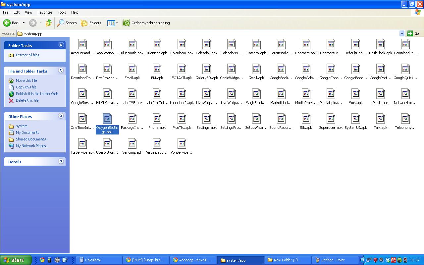This screenshot has width=424, height=265.
Task: Open the Back history dropdown arrow
Action: pyautogui.click(x=24, y=23)
